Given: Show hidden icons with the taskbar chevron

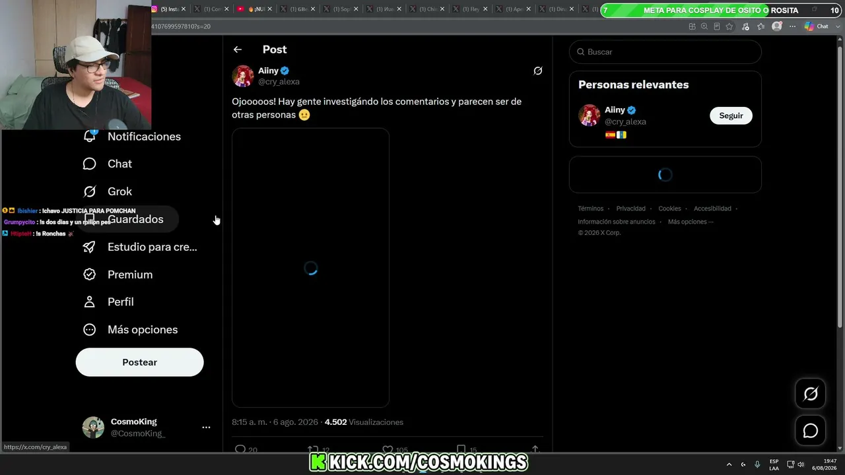Looking at the screenshot, I should 729,464.
